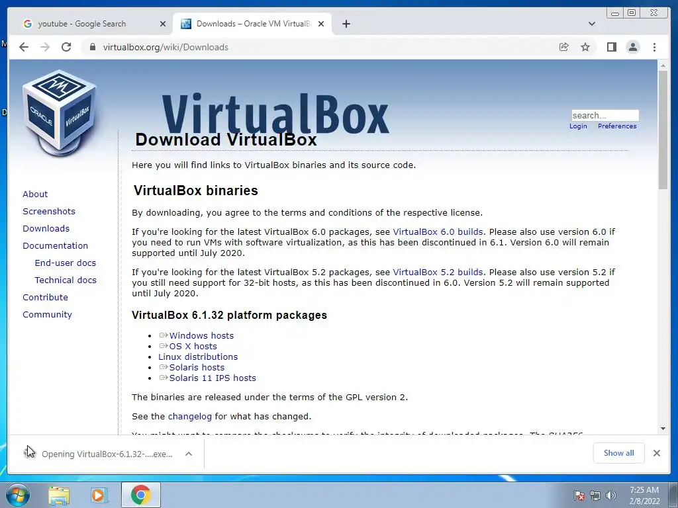Open the Preferences link

[617, 126]
